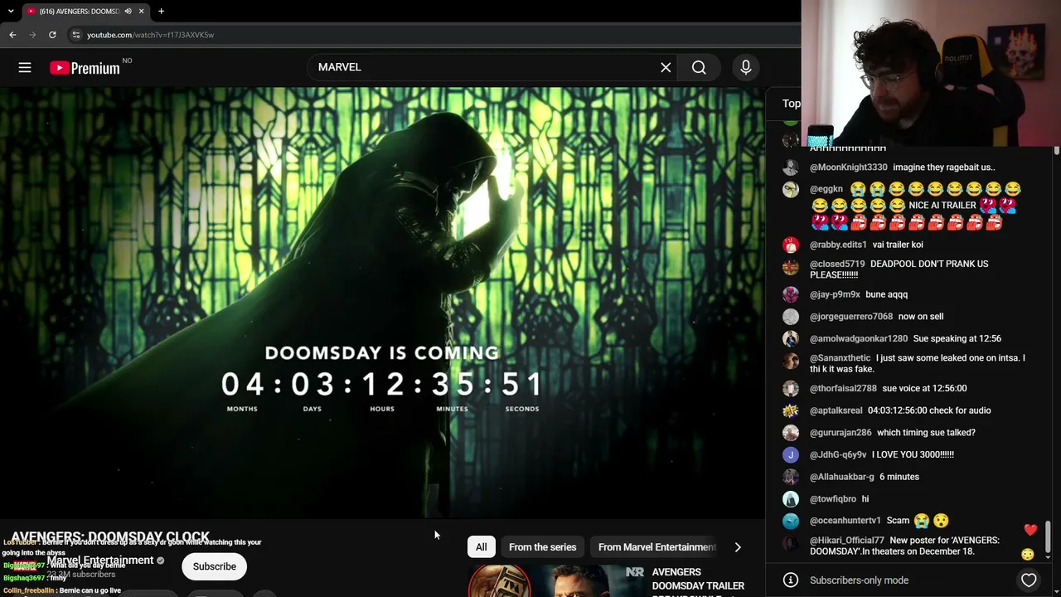Screen dimensions: 1061x597
Task: Click the AVENGERS: DOOMSDAY CLOCK video title
Action: pyautogui.click(x=110, y=536)
